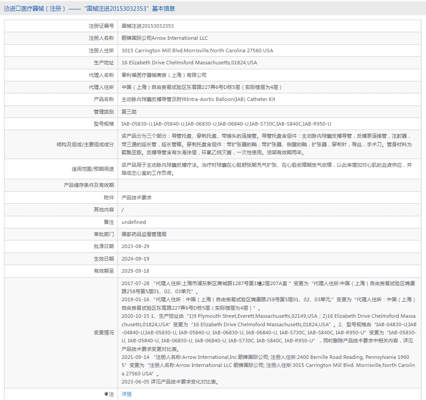Click the 产品名称 label
This screenshot has width=426, height=400.
pyautogui.click(x=104, y=99)
